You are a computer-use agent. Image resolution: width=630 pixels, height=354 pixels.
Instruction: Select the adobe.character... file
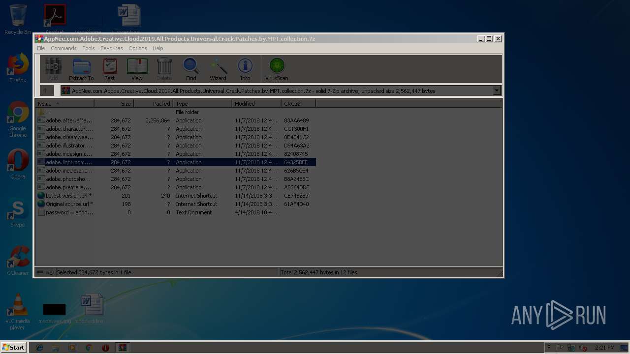click(x=176, y=129)
